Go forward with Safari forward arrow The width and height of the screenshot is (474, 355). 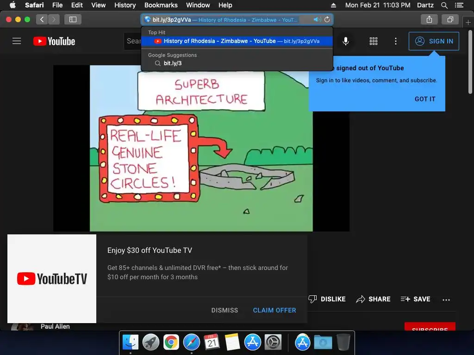54,19
